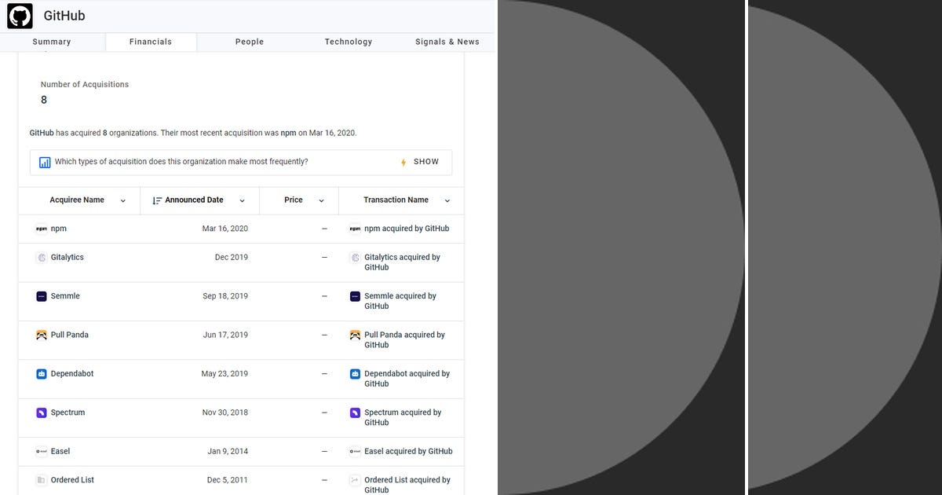Click the Pull Panda logo in Acquiree column

42,335
